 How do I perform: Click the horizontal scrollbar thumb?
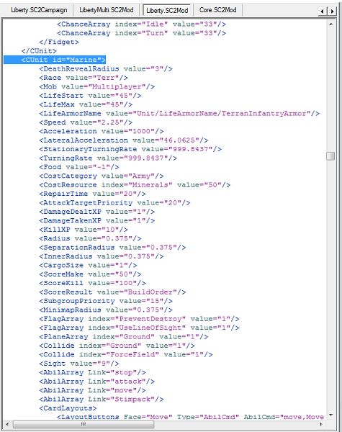(84, 424)
